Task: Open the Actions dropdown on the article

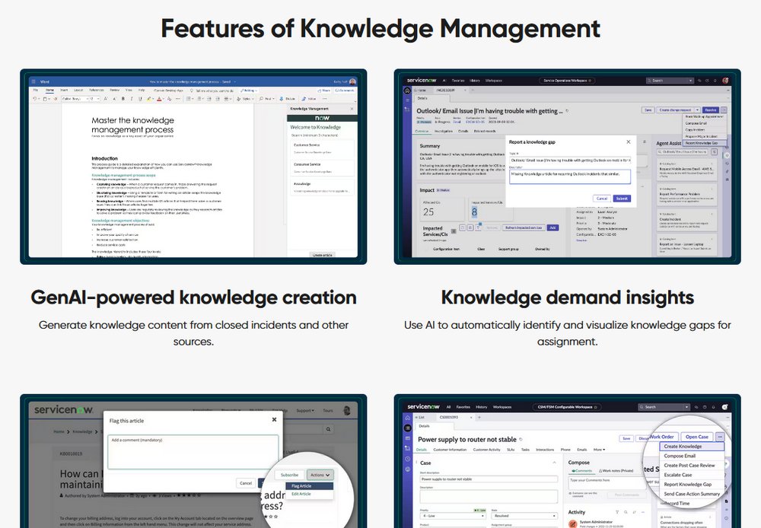Action: pyautogui.click(x=320, y=475)
